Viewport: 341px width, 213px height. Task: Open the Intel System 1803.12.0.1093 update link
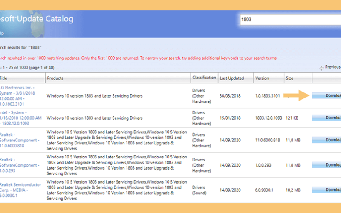[x=20, y=118]
